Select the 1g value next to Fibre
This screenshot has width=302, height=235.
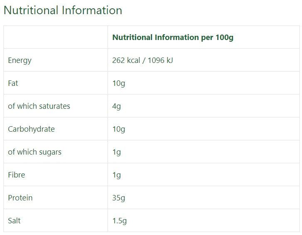tap(117, 175)
